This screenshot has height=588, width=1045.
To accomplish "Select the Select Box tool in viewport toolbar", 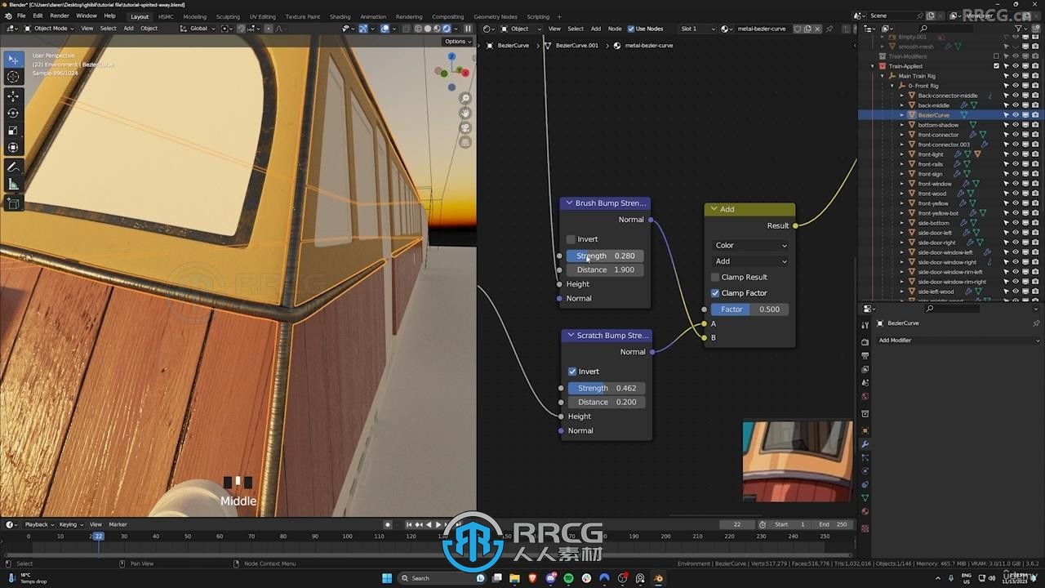I will tap(13, 60).
